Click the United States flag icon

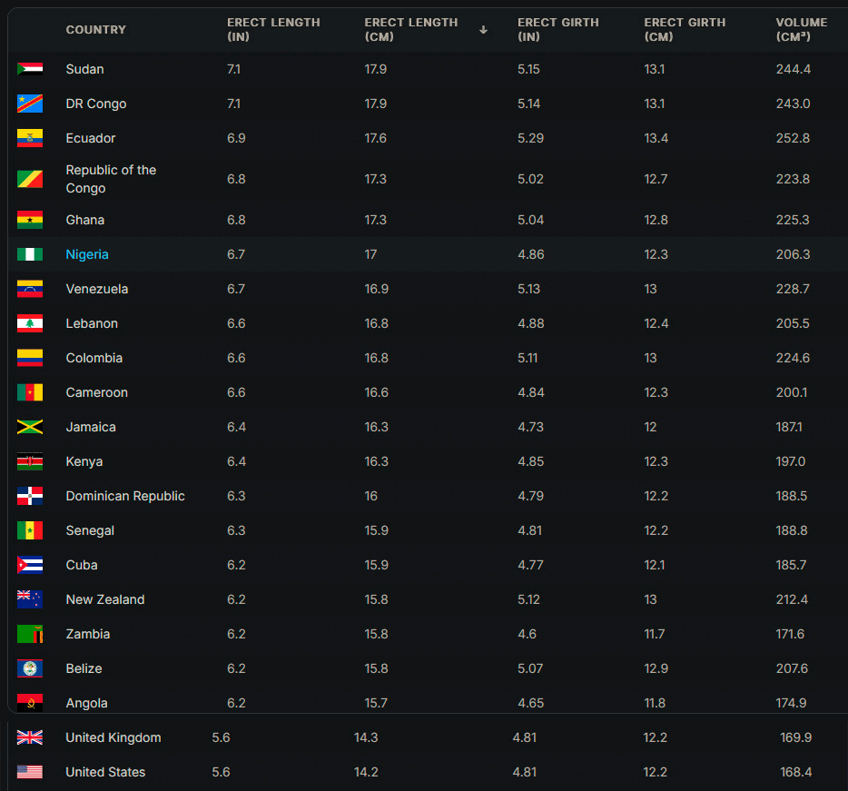point(30,772)
